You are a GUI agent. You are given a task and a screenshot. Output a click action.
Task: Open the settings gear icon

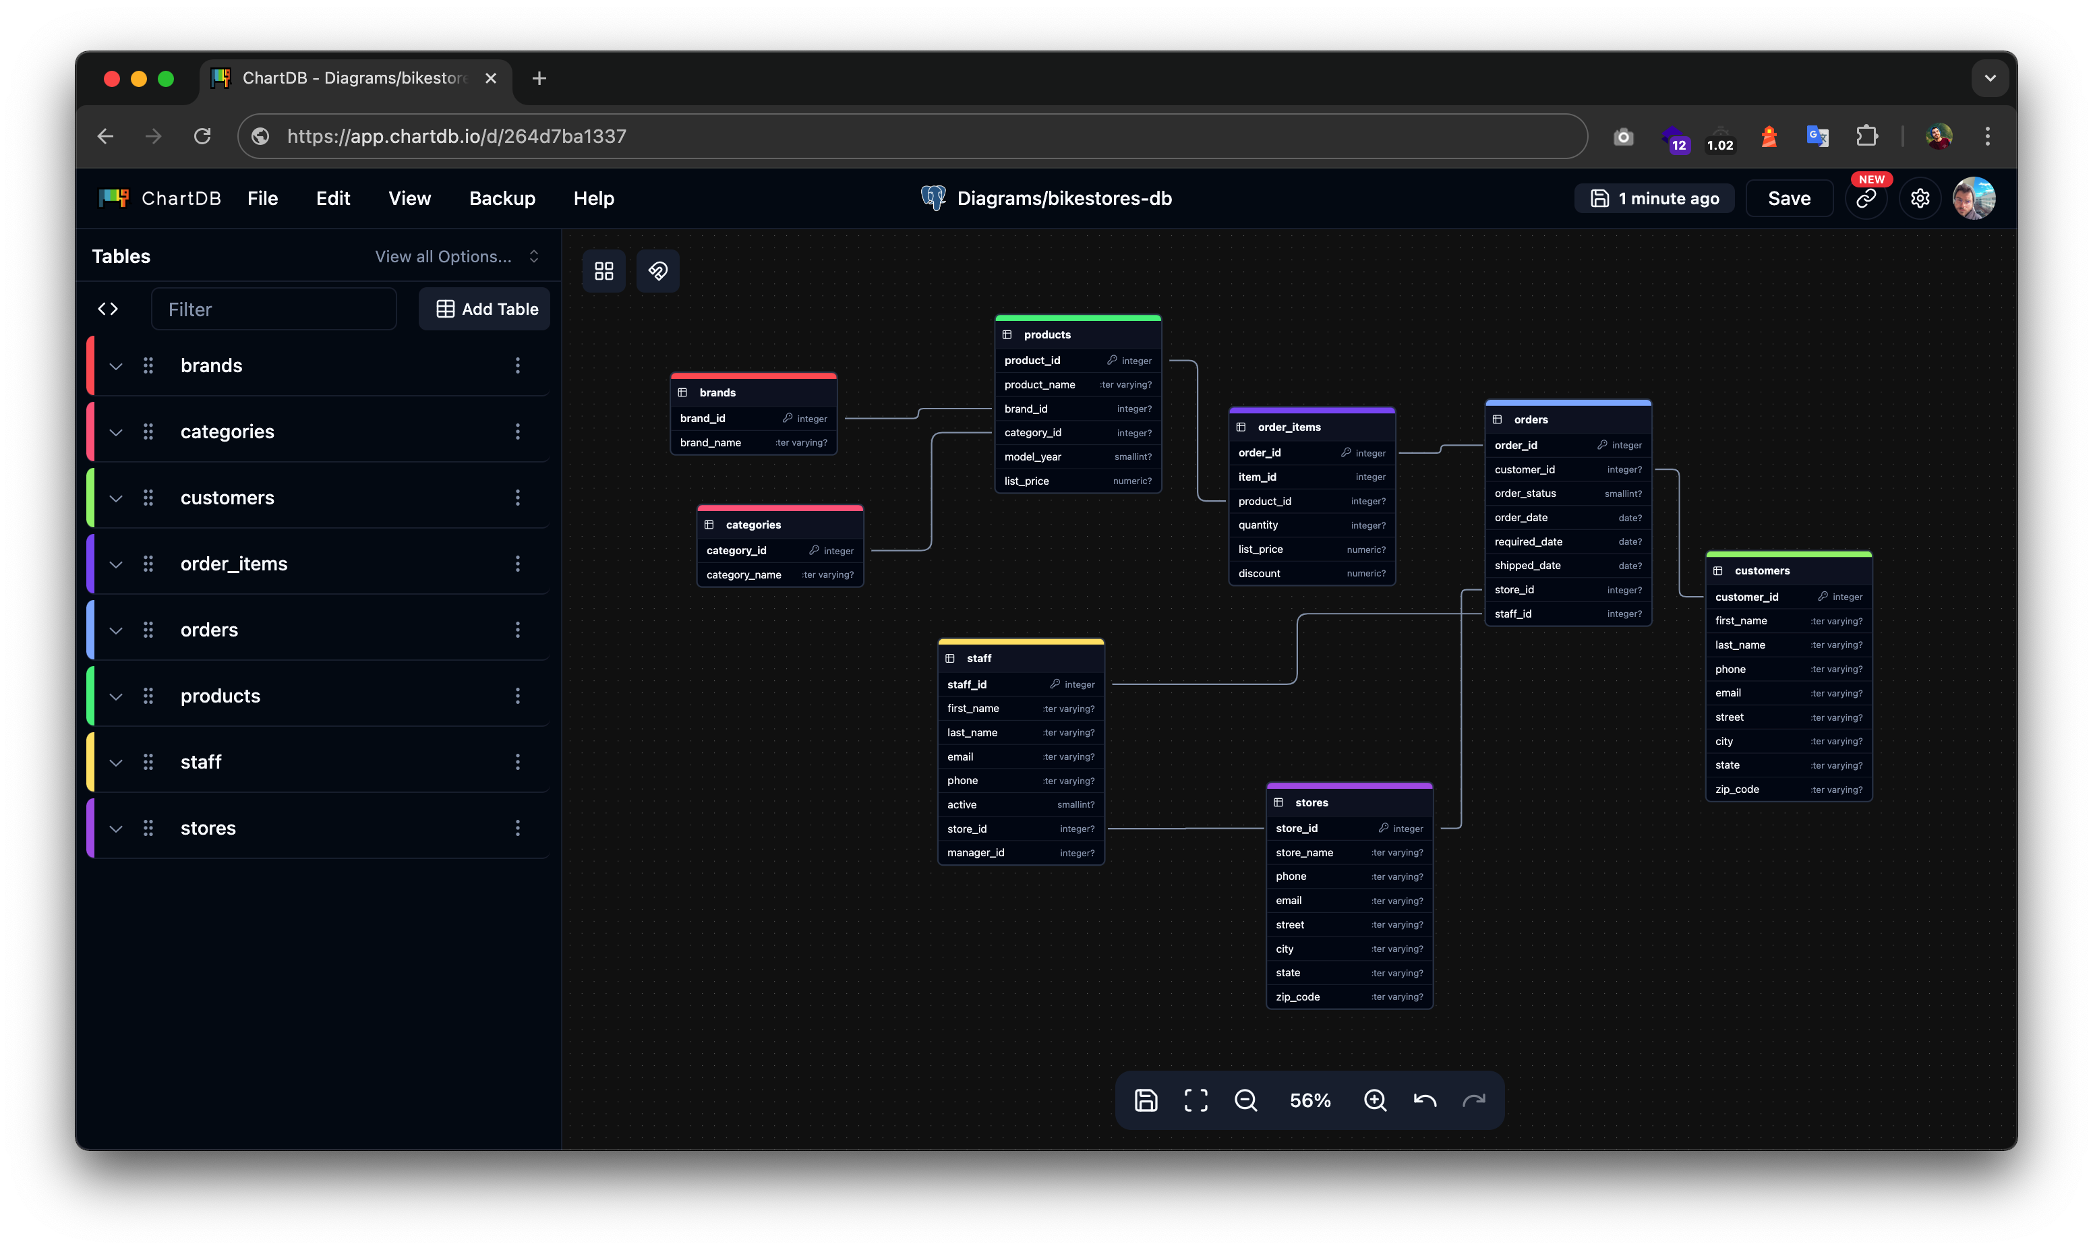click(x=1920, y=199)
